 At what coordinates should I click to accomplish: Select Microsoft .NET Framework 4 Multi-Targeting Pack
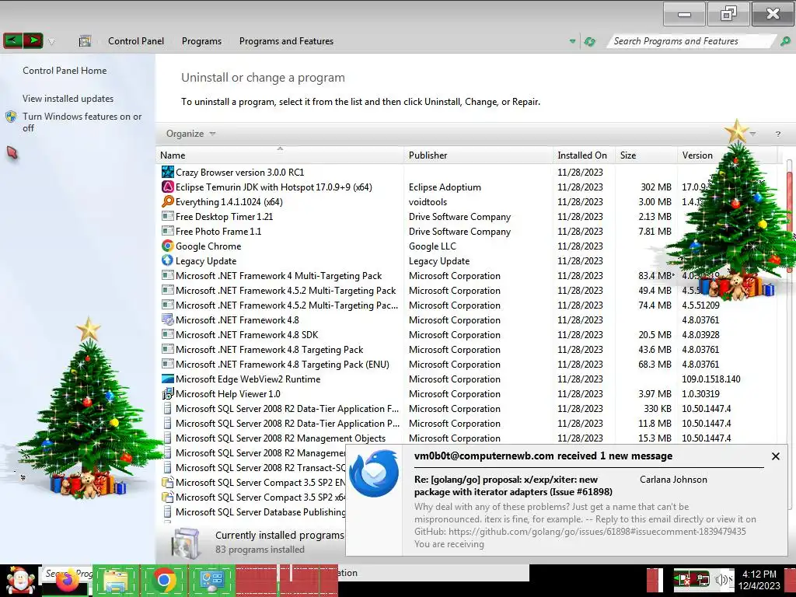[279, 276]
